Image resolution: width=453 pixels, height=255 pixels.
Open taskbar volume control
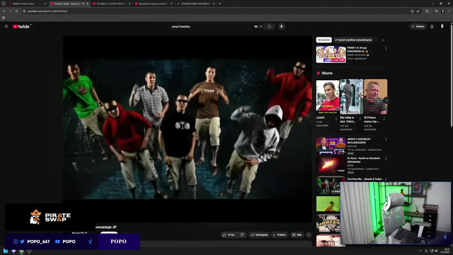436,251
